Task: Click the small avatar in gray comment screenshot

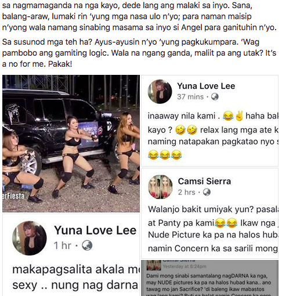Action: coord(154,265)
